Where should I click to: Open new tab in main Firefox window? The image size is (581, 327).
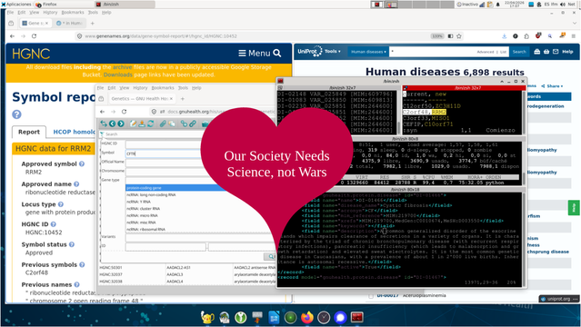(92, 23)
